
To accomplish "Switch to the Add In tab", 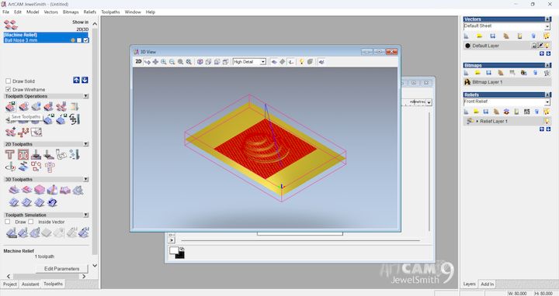I will tap(488, 284).
